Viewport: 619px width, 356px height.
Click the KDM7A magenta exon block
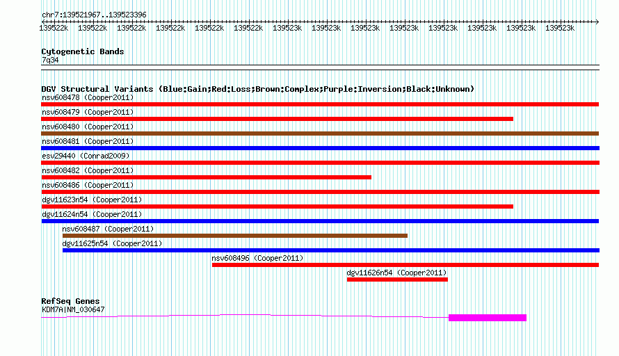[x=488, y=318]
